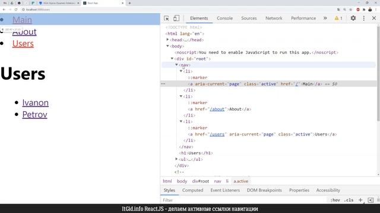Toggle the :hov element state panel

[335, 200]
